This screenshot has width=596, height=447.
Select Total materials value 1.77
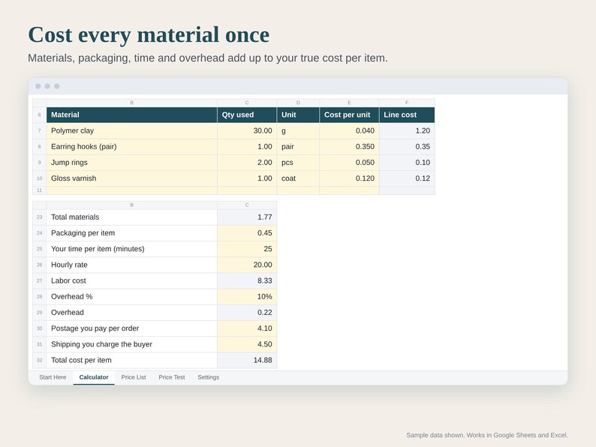tap(247, 217)
